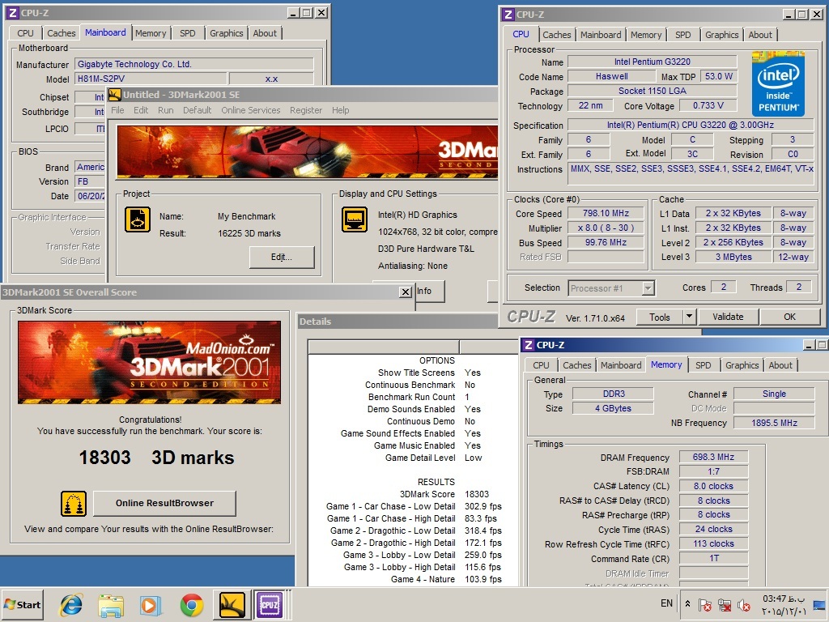Click the H81M-S2PV model field
The width and height of the screenshot is (829, 622).
pyautogui.click(x=150, y=79)
